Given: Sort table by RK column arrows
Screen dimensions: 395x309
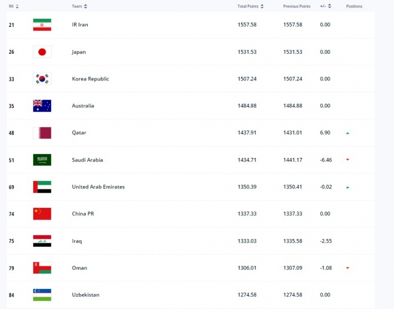Looking at the screenshot, I should 17,6.
